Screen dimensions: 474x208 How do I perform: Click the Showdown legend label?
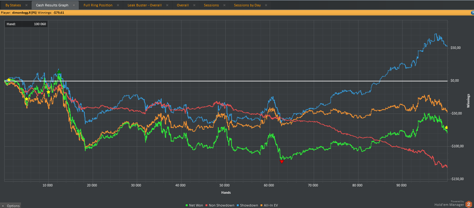249,206
